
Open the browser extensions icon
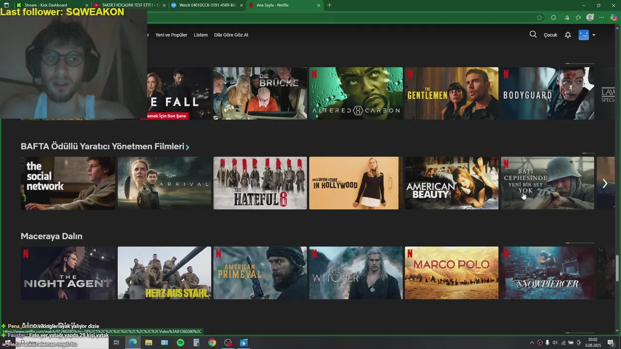click(x=554, y=17)
